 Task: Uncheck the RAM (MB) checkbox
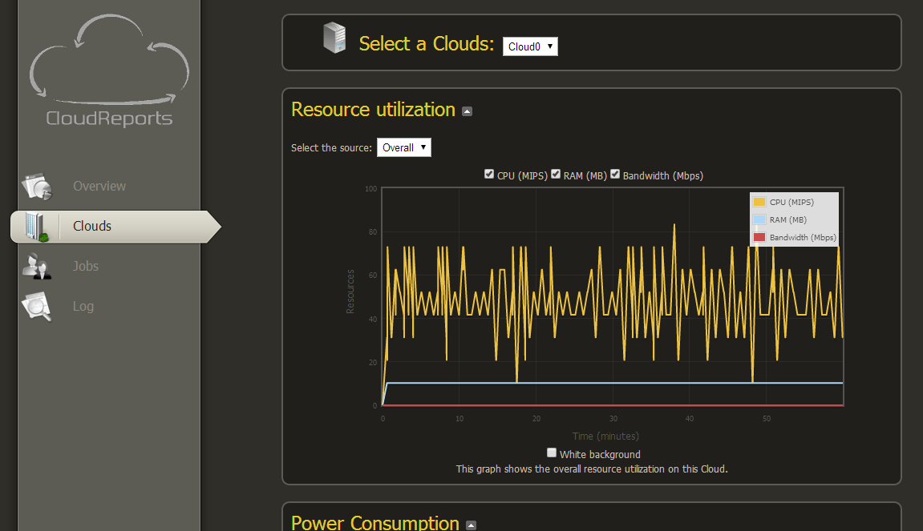555,174
